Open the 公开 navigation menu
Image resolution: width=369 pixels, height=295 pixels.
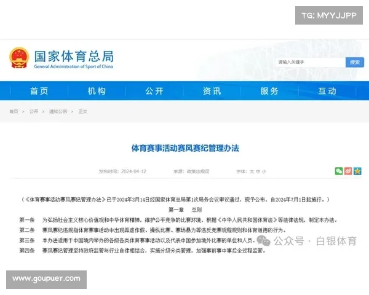154,91
